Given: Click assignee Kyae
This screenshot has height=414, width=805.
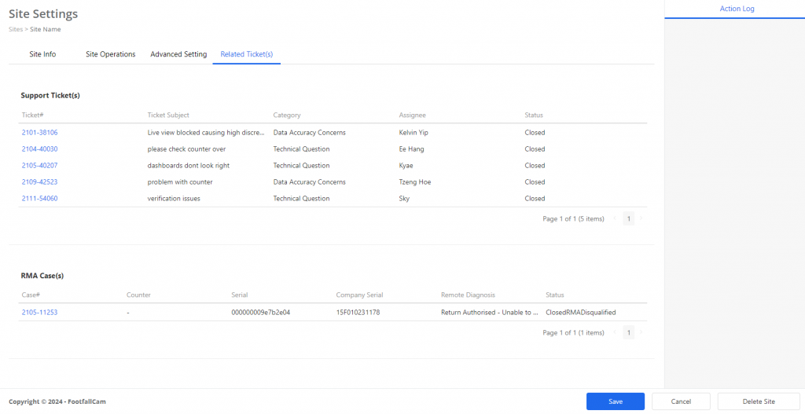Looking at the screenshot, I should coord(406,165).
